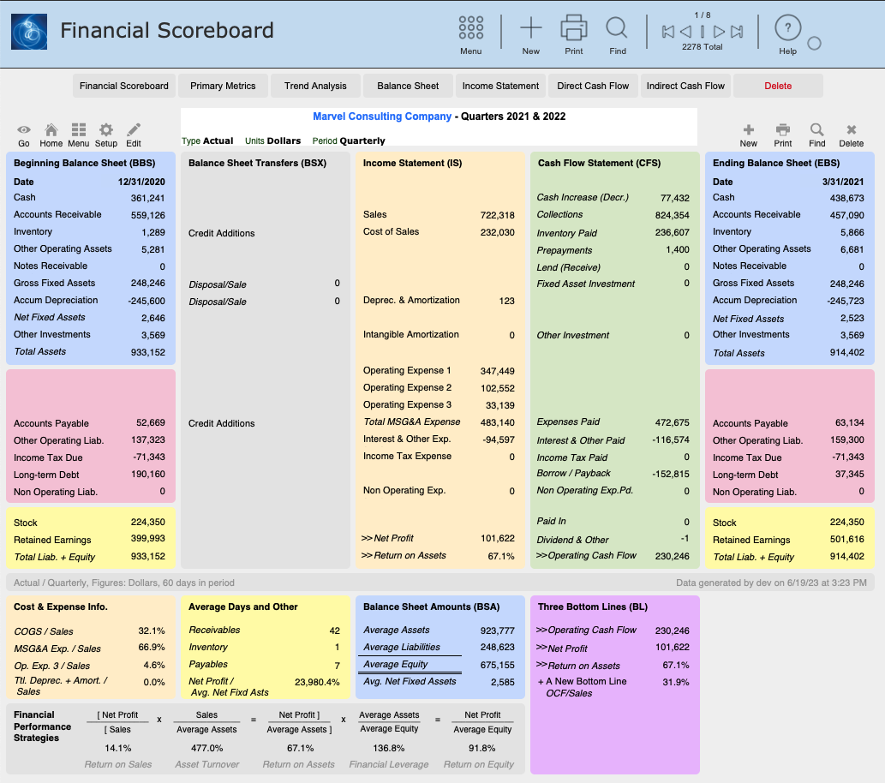Click the '2278 Total' record count

coord(703,47)
